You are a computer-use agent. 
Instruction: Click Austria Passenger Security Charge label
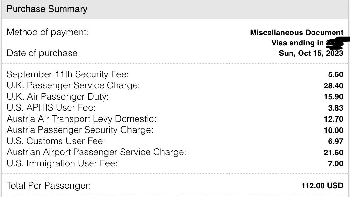click(x=80, y=130)
